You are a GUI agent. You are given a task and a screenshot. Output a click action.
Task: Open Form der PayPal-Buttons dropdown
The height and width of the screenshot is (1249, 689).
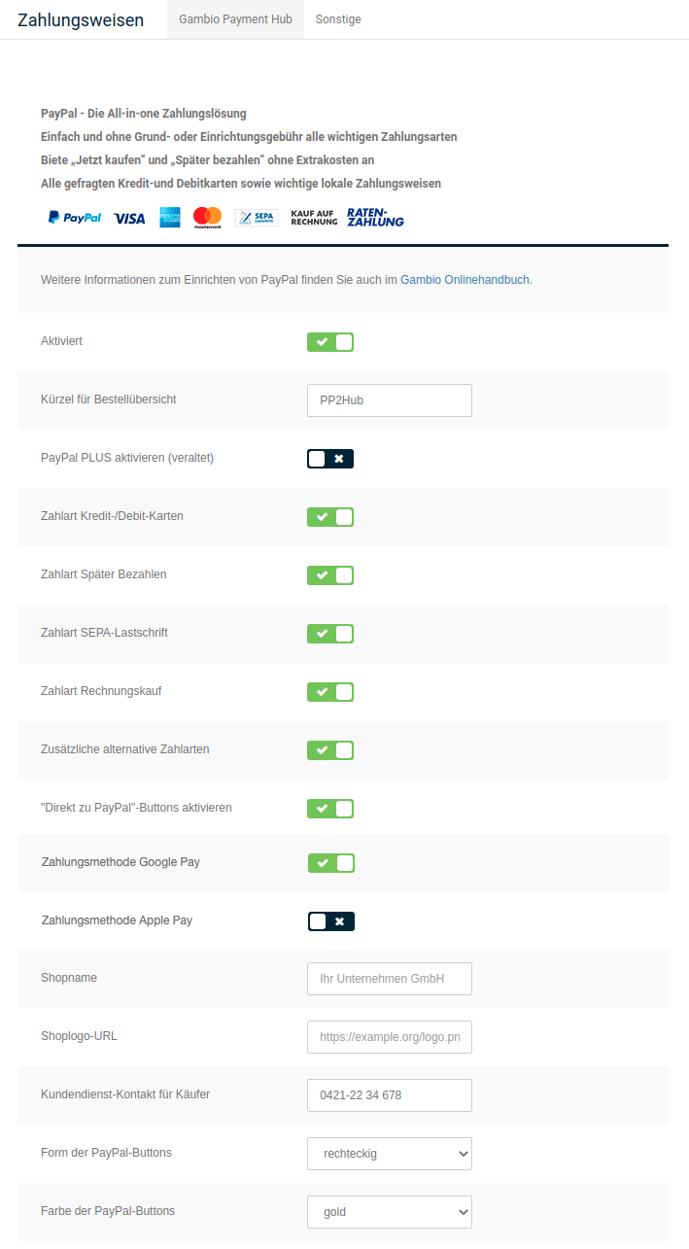click(x=390, y=1154)
